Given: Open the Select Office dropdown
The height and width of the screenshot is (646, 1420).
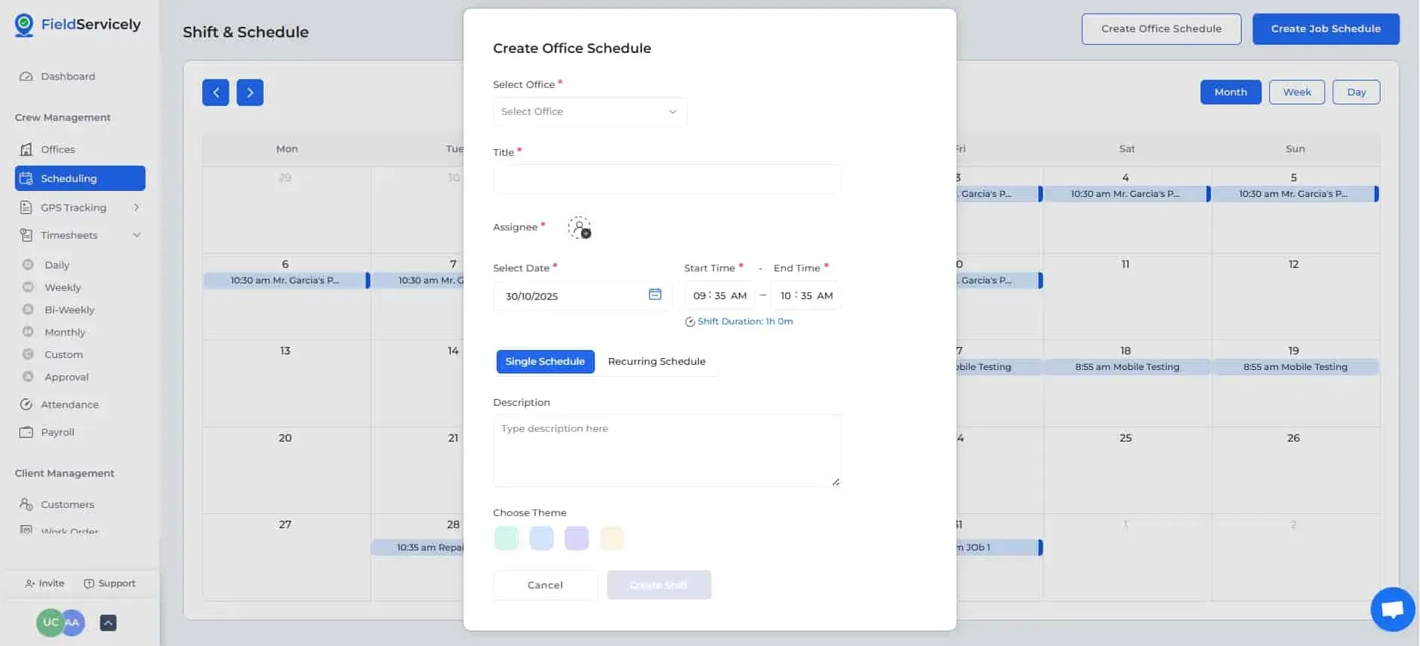Looking at the screenshot, I should click(589, 112).
